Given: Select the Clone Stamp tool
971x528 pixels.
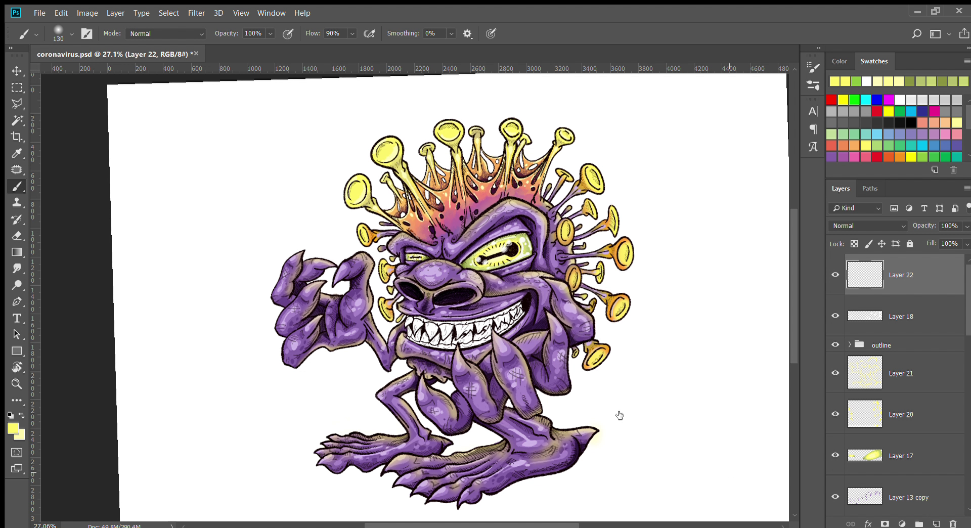Looking at the screenshot, I should (17, 203).
